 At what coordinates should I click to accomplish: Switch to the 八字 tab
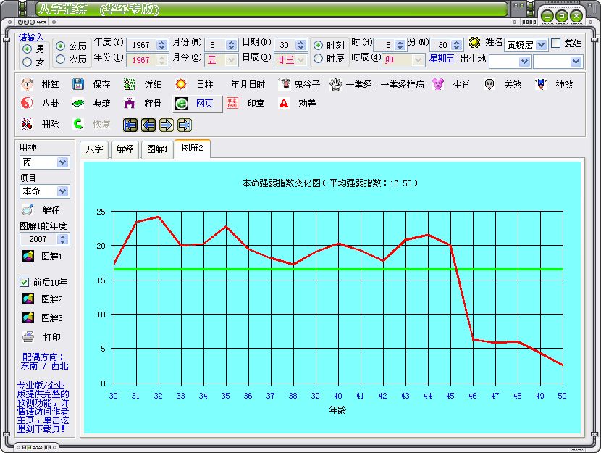pyautogui.click(x=94, y=149)
